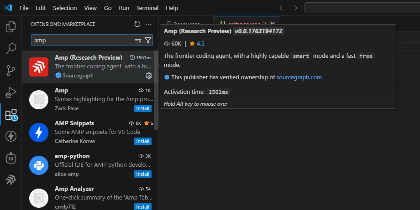Open the View menu
The width and height of the screenshot is (420, 210).
90,8
